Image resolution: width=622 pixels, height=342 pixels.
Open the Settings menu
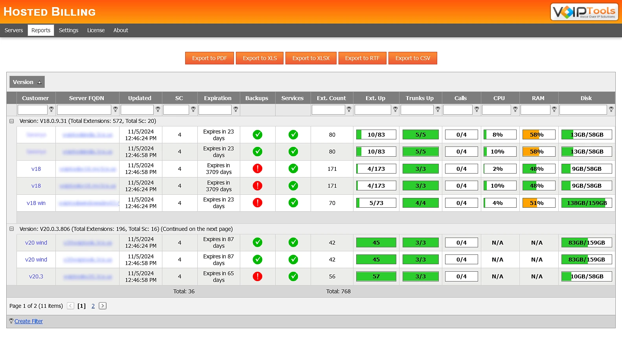68,30
